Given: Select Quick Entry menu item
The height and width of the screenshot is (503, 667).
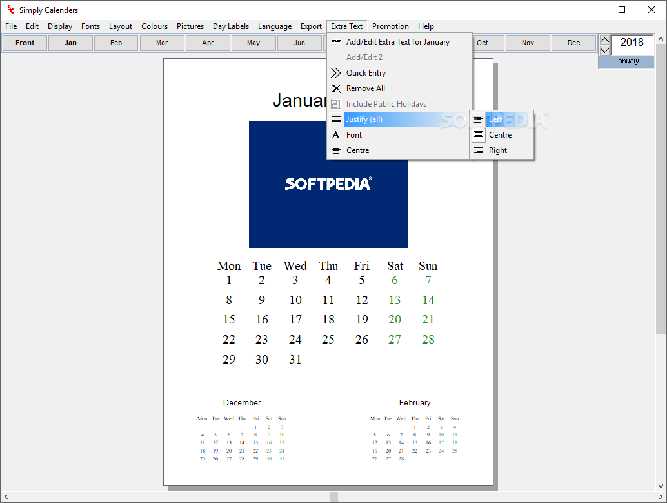Looking at the screenshot, I should click(x=400, y=73).
